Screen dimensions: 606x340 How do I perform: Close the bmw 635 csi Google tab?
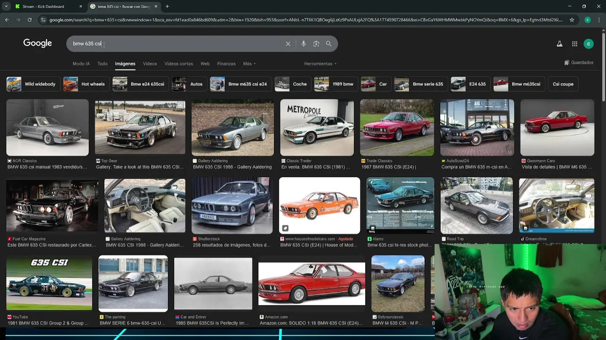click(156, 7)
